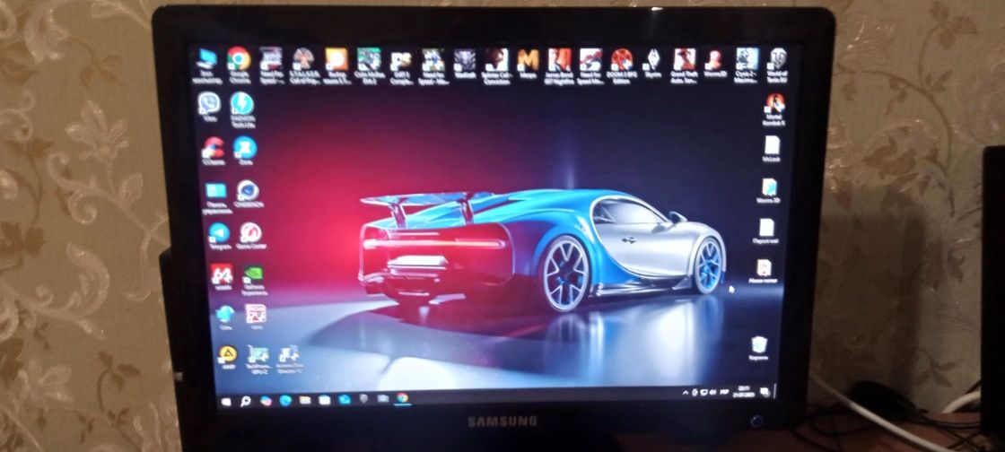The image size is (1005, 452).
Task: Launch Colin McRae Dirt 2 shortcut
Action: click(369, 65)
